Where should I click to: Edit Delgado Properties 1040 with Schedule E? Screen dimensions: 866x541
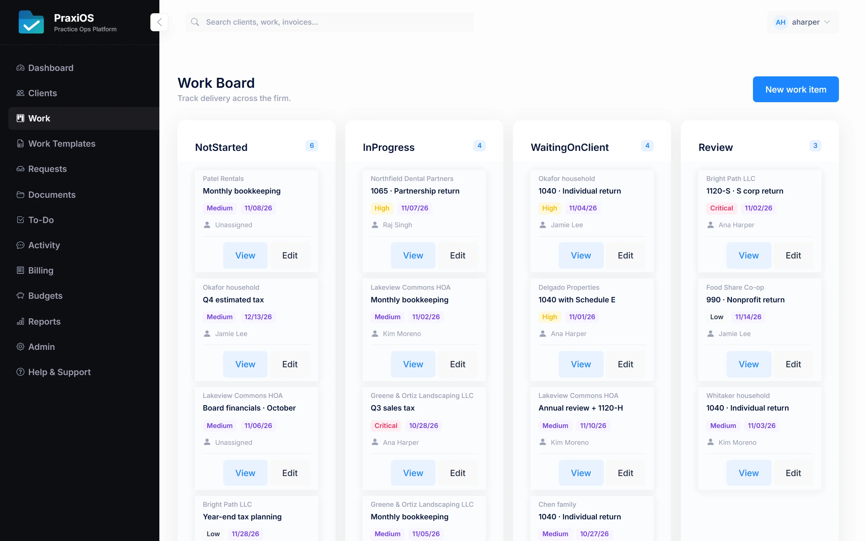[x=625, y=364]
